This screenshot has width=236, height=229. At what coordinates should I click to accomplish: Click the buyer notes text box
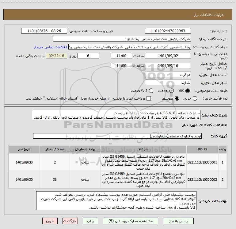click(x=116, y=201)
